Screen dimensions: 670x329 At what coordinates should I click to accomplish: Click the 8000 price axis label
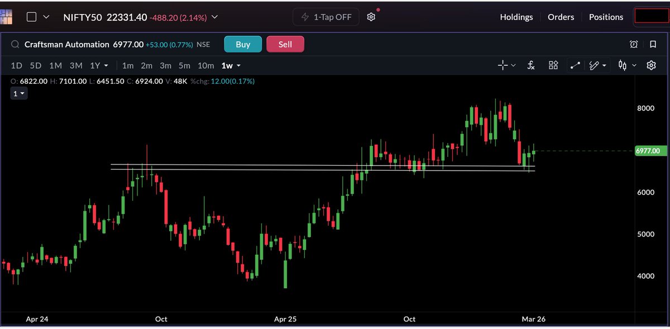(x=646, y=108)
